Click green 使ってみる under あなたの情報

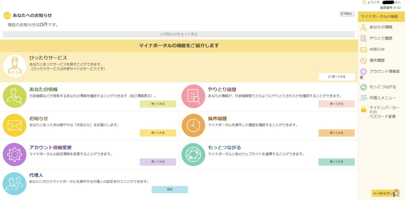point(158,104)
